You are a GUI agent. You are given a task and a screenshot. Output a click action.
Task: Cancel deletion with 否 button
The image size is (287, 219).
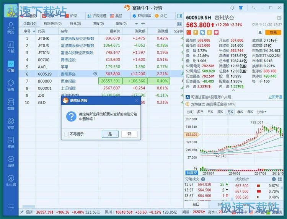(x=129, y=134)
